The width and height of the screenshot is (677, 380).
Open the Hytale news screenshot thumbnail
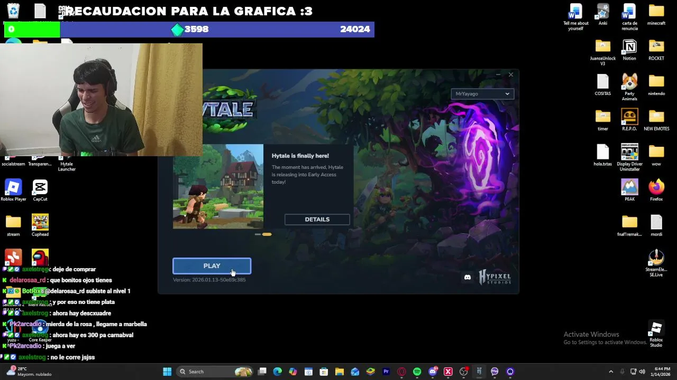pos(218,186)
